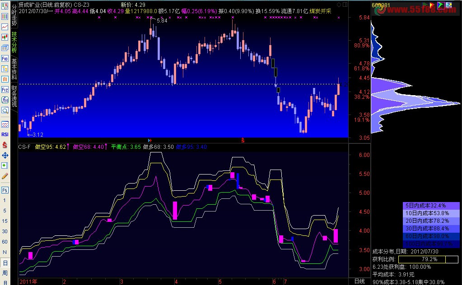462x285 pixels.
Task: Click the green arrow panel icon
Action: 5,165
